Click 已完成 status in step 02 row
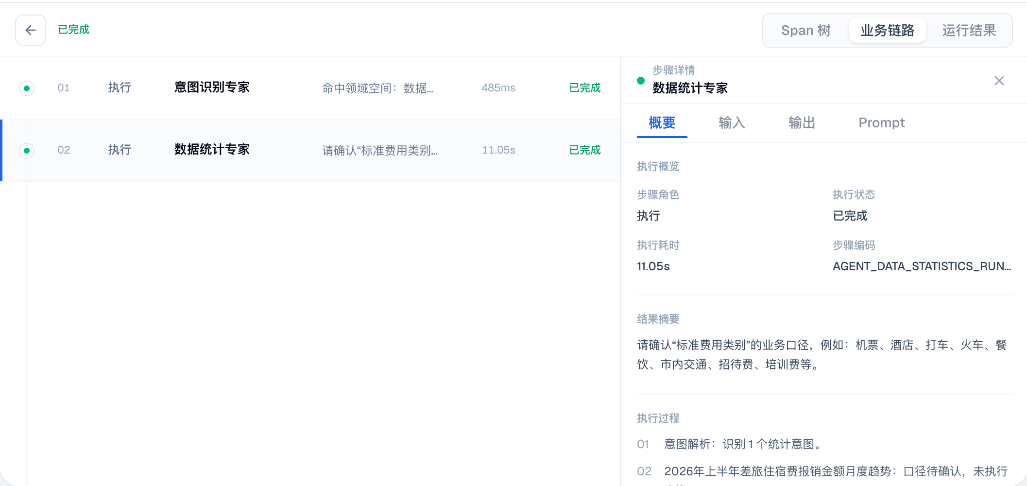The width and height of the screenshot is (1027, 486). tap(585, 150)
